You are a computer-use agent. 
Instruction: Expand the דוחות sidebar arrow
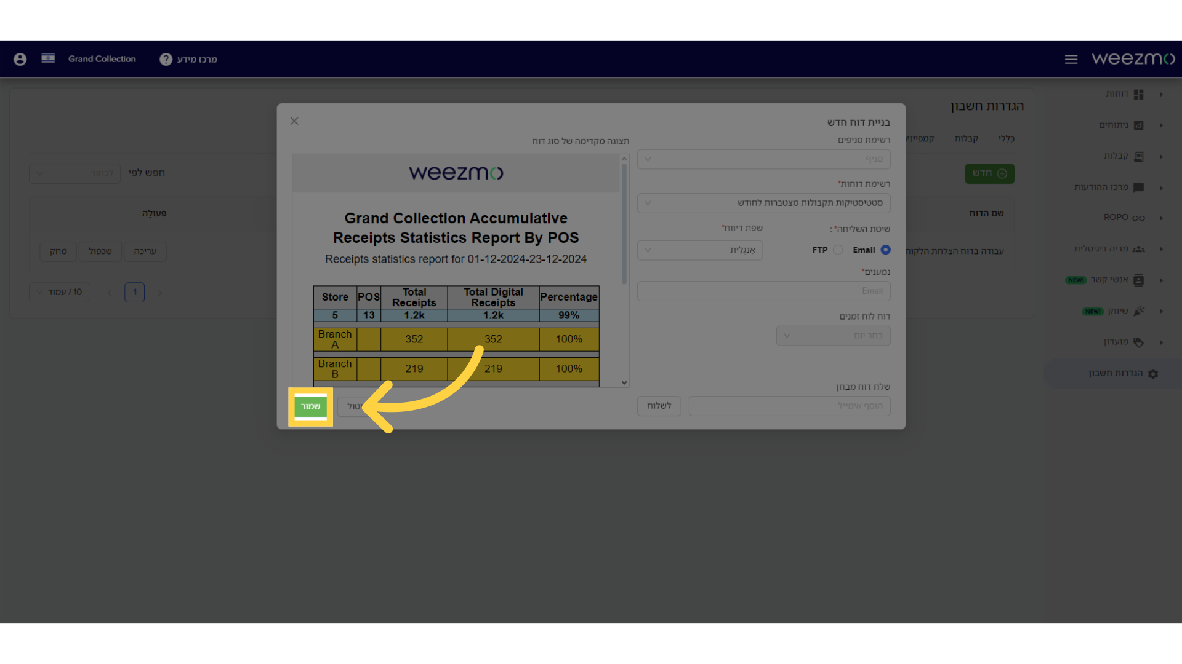point(1161,94)
